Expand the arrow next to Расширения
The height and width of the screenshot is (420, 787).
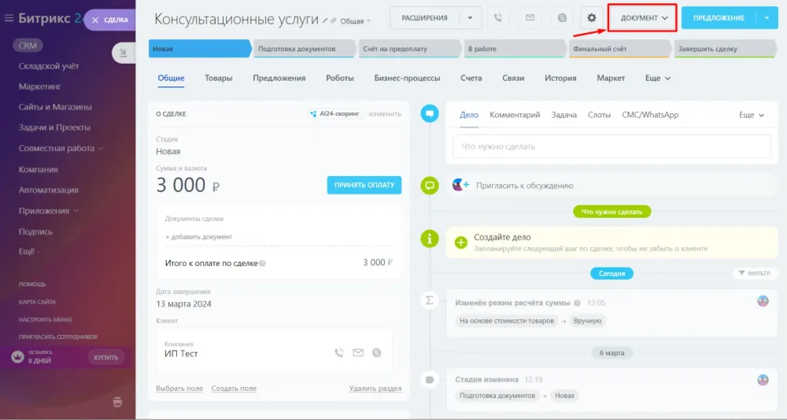pyautogui.click(x=471, y=18)
